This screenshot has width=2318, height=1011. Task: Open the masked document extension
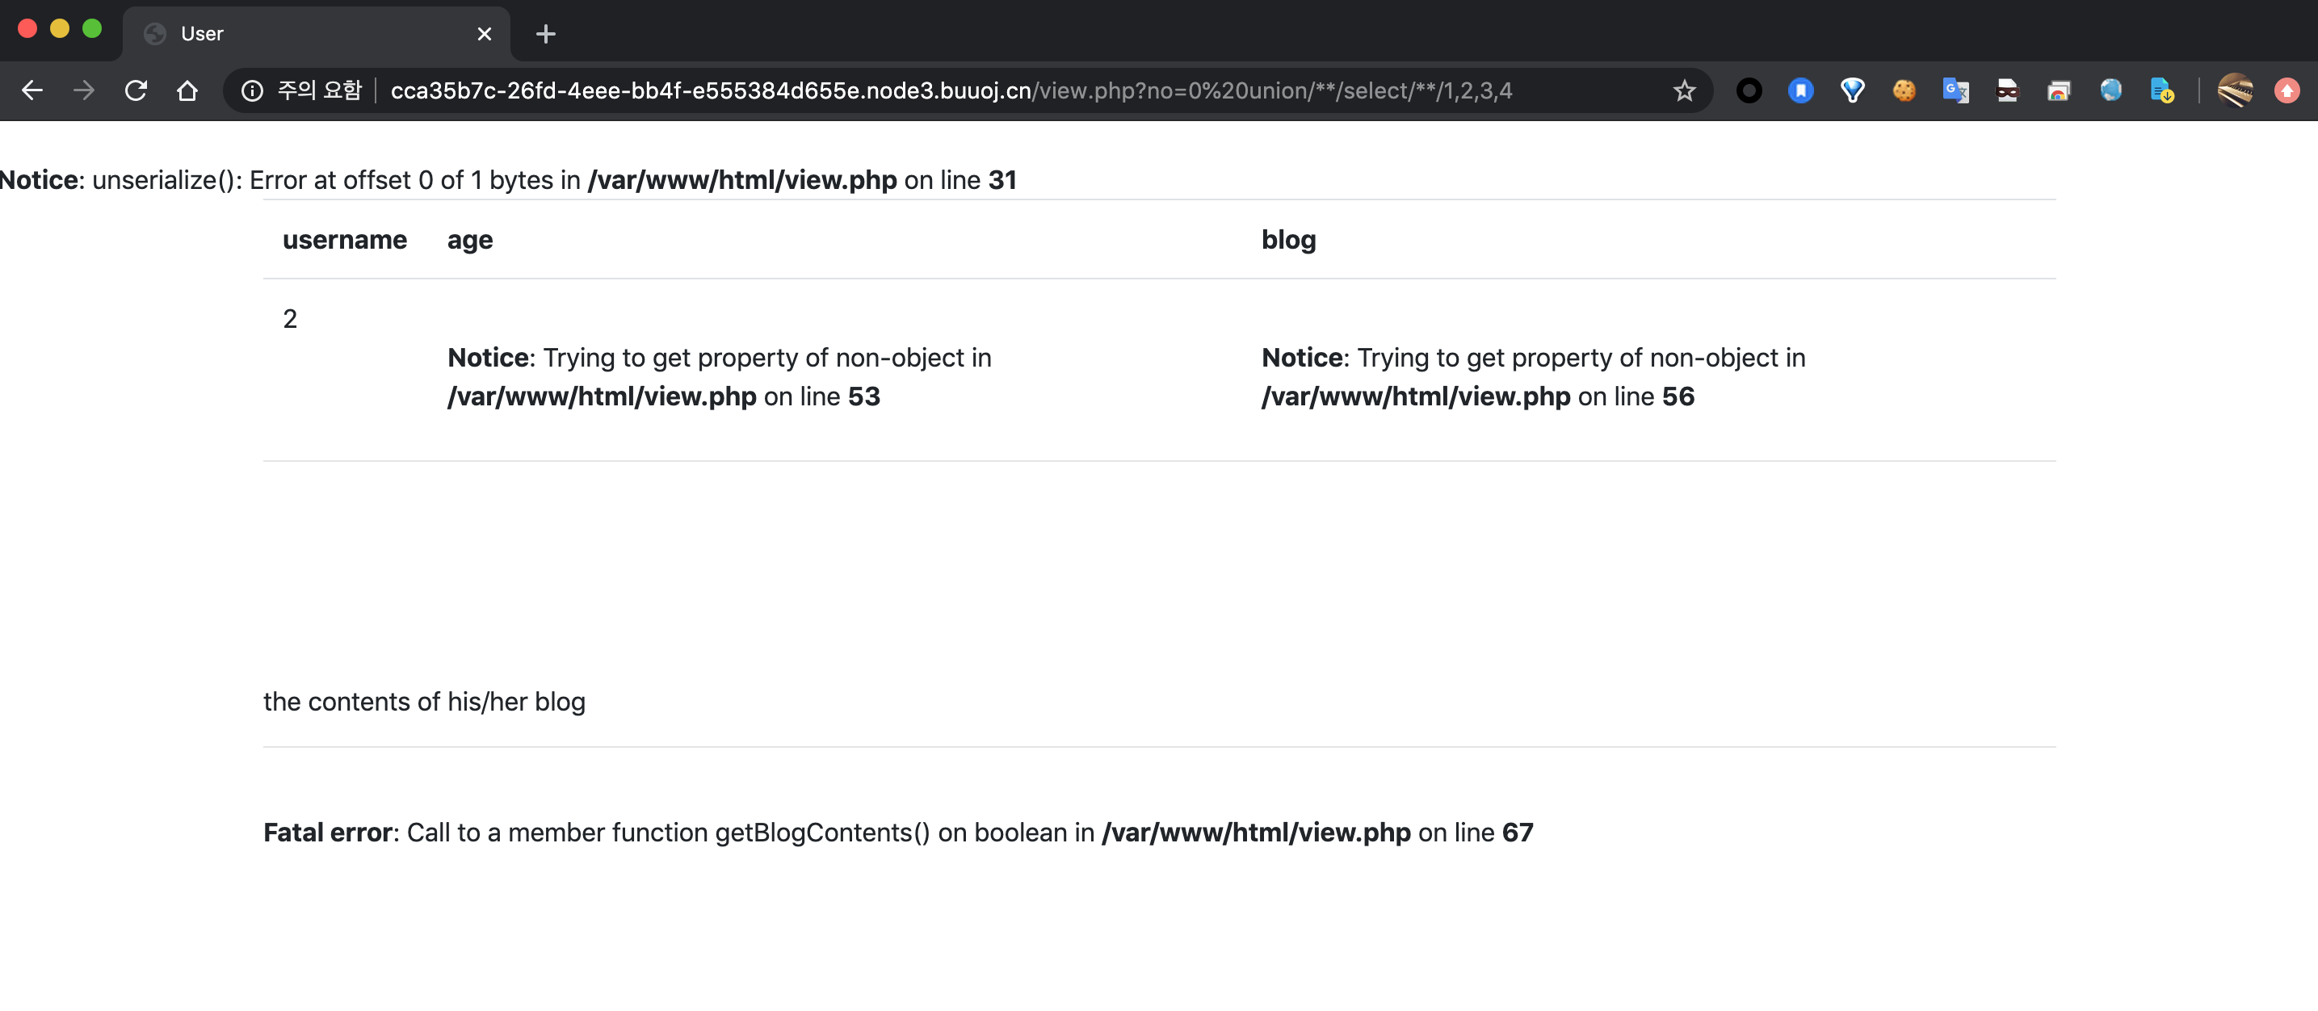pos(2007,91)
